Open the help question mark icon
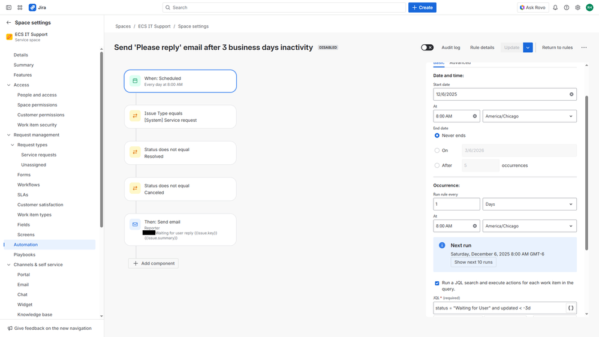The height and width of the screenshot is (337, 599). pyautogui.click(x=567, y=7)
